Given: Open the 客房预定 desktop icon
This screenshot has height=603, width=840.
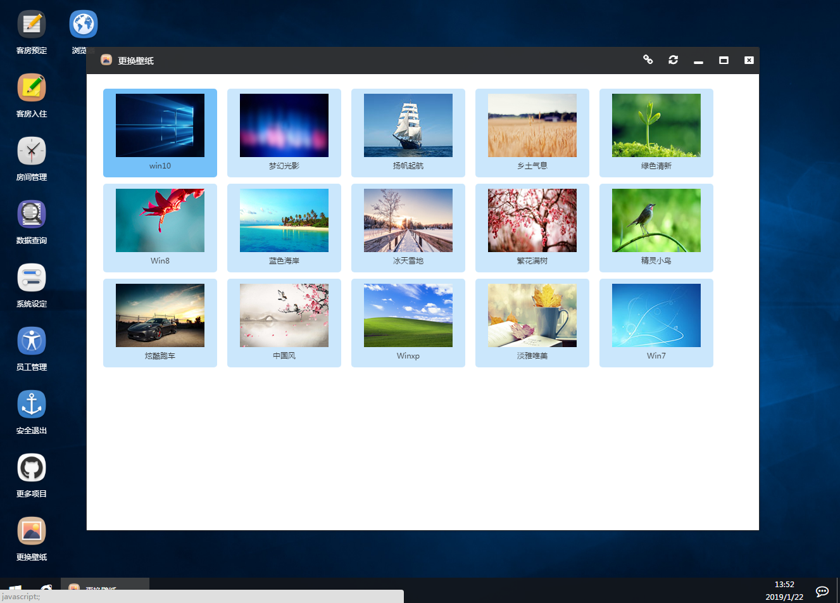Looking at the screenshot, I should click(x=32, y=25).
